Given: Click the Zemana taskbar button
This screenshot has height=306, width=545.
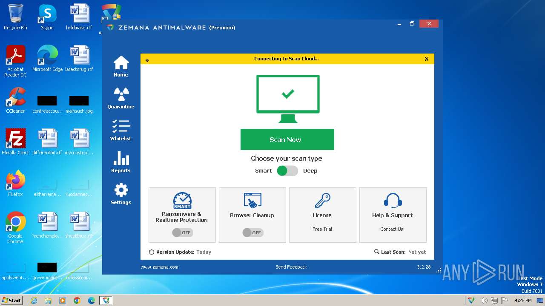Looking at the screenshot, I should (x=106, y=300).
